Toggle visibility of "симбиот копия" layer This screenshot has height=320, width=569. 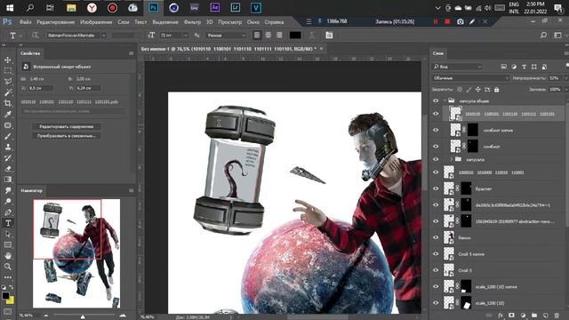pyautogui.click(x=436, y=131)
